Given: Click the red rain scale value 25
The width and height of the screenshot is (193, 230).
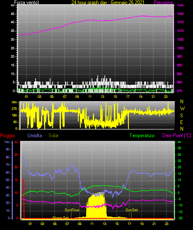Looking at the screenshot, I should point(16,155).
